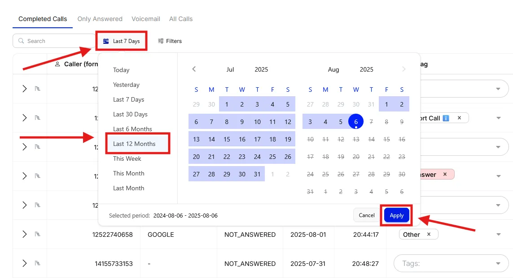Open call details icon in third row
The image size is (513, 278).
[x=38, y=147]
